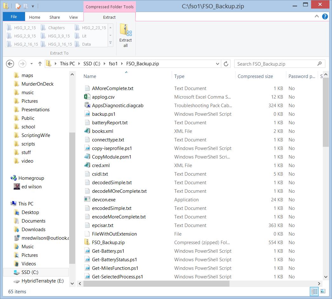This screenshot has height=299, width=332.
Task: Click the Homegroup icon in navigation pane
Action: pyautogui.click(x=14, y=178)
